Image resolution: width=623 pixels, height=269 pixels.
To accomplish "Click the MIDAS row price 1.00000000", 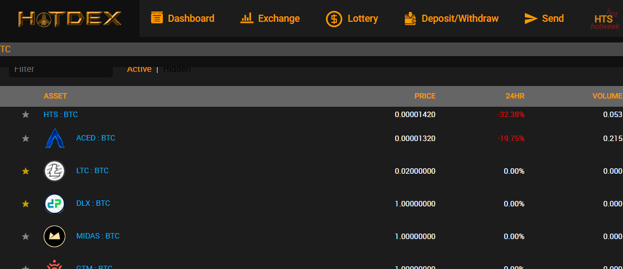I will point(415,236).
